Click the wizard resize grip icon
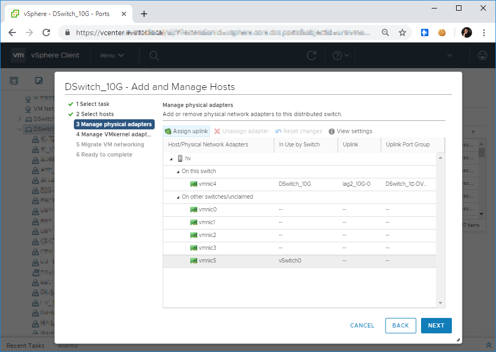This screenshot has width=496, height=352. click(x=458, y=340)
